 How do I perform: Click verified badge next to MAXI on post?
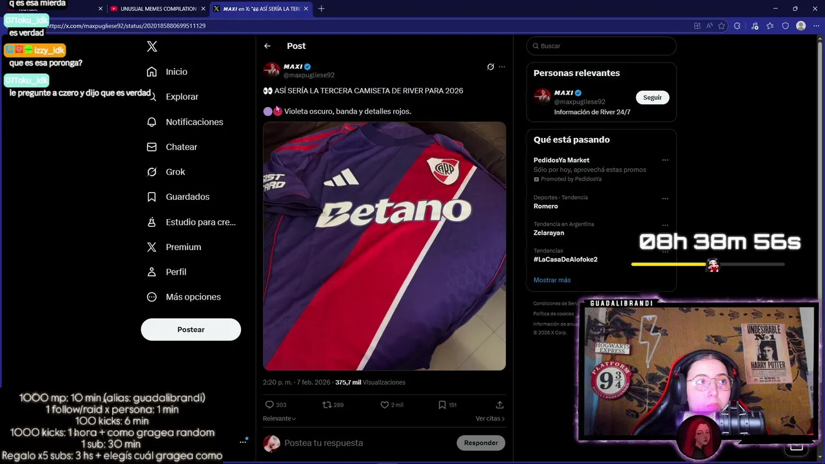coord(307,66)
